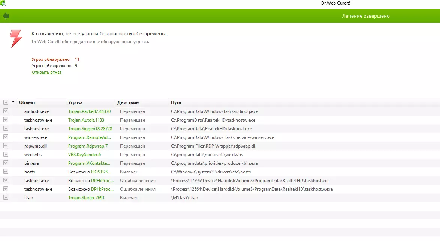Select the User object name
Viewport: 440px width, 241px height.
click(x=28, y=198)
